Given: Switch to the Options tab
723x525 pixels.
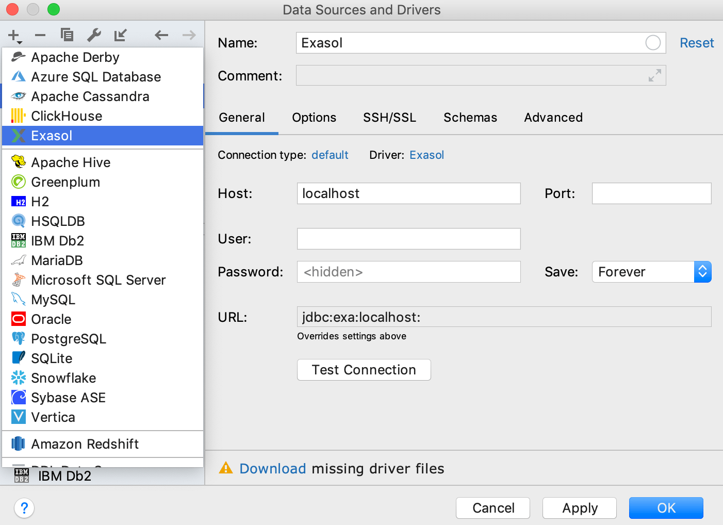Looking at the screenshot, I should [x=314, y=118].
